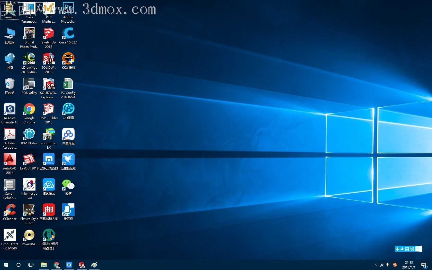The image size is (432, 270).
Task: Select the Adobe Photoshop desktop shortcut
Action: point(68,12)
